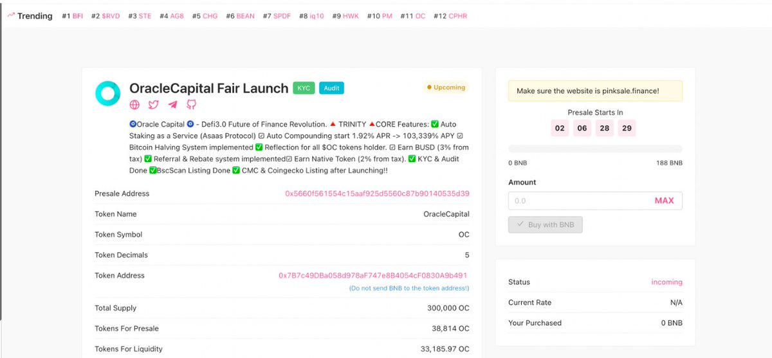This screenshot has height=358, width=772.
Task: Click the Presale Address row label
Action: pyautogui.click(x=122, y=193)
